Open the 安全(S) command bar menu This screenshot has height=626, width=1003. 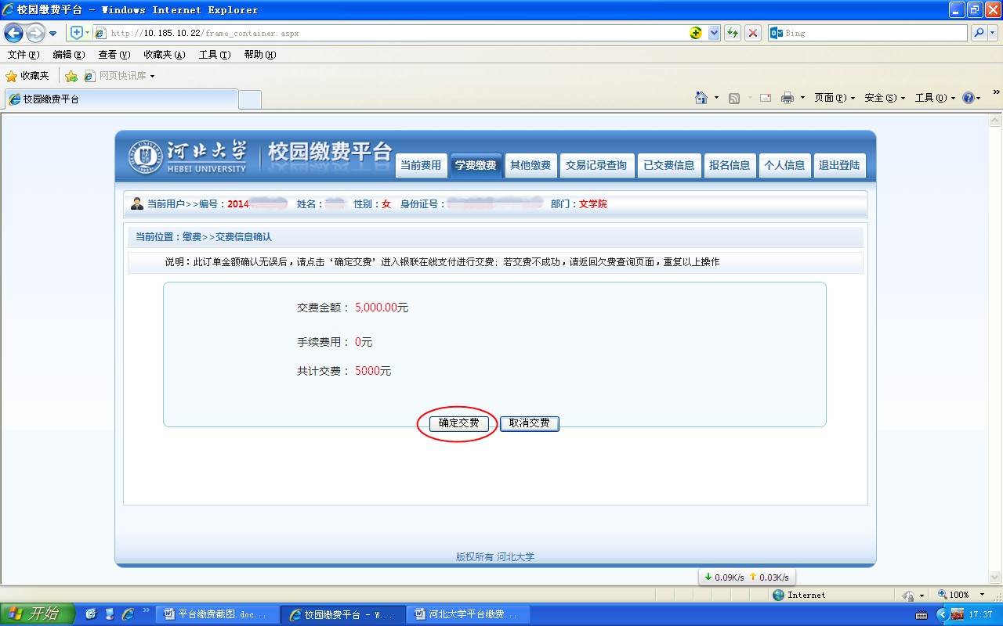tap(885, 98)
